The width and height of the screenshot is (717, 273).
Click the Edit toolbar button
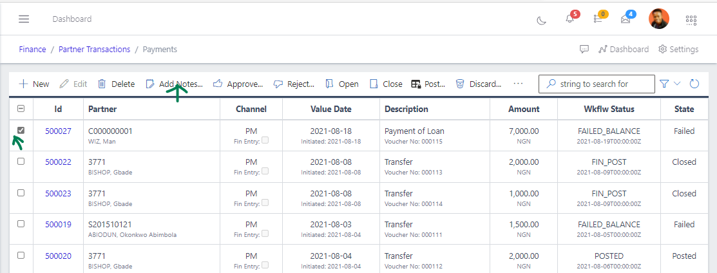(73, 84)
